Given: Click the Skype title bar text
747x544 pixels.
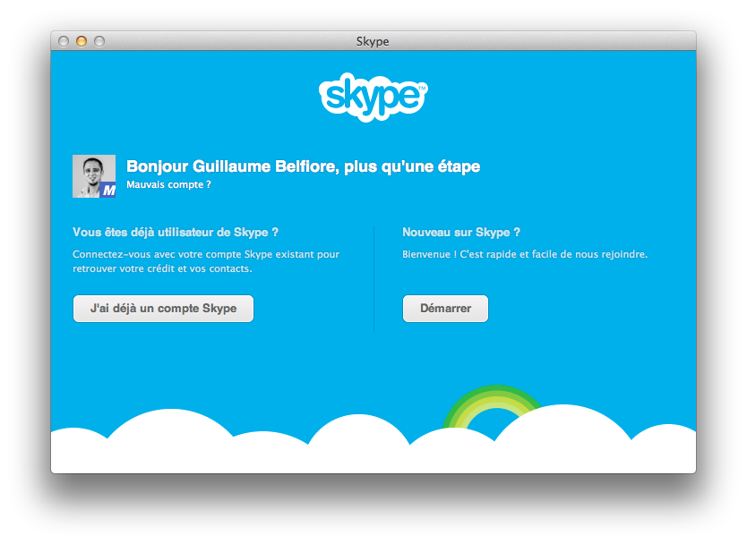Looking at the screenshot, I should pyautogui.click(x=373, y=41).
